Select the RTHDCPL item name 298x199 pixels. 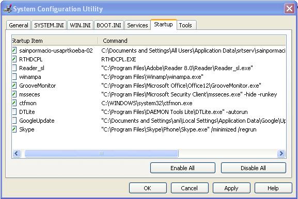click(31, 59)
